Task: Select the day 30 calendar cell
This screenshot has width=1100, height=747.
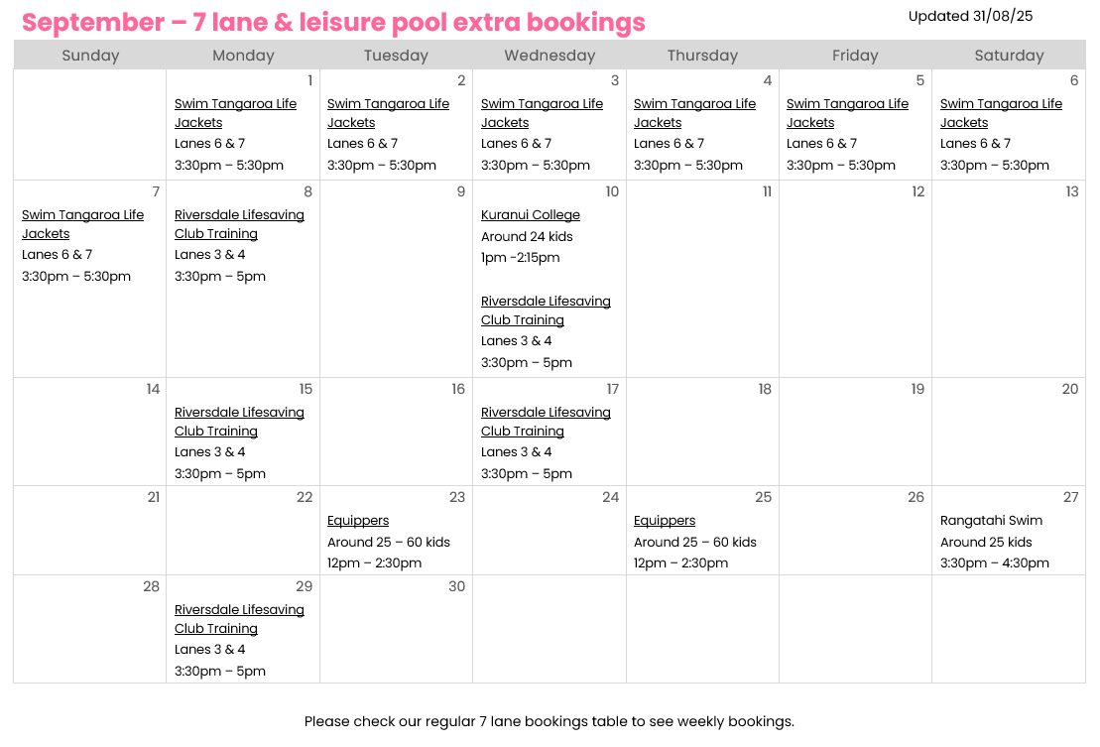Action: pos(397,629)
